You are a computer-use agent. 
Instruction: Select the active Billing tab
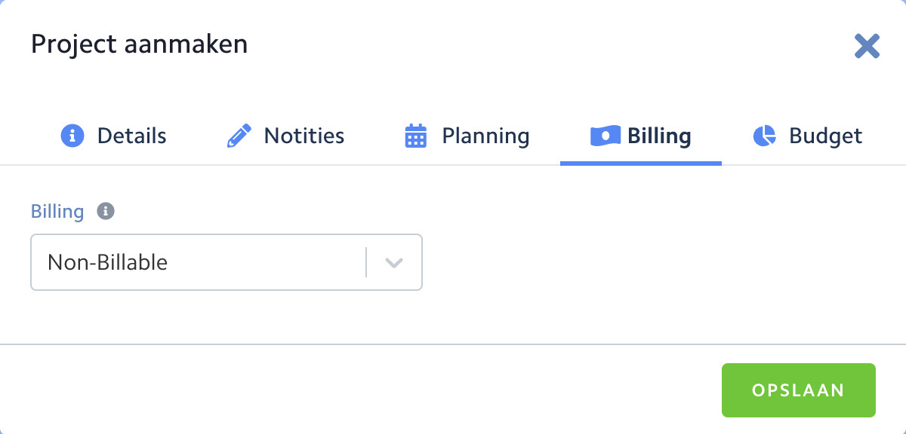(x=658, y=136)
